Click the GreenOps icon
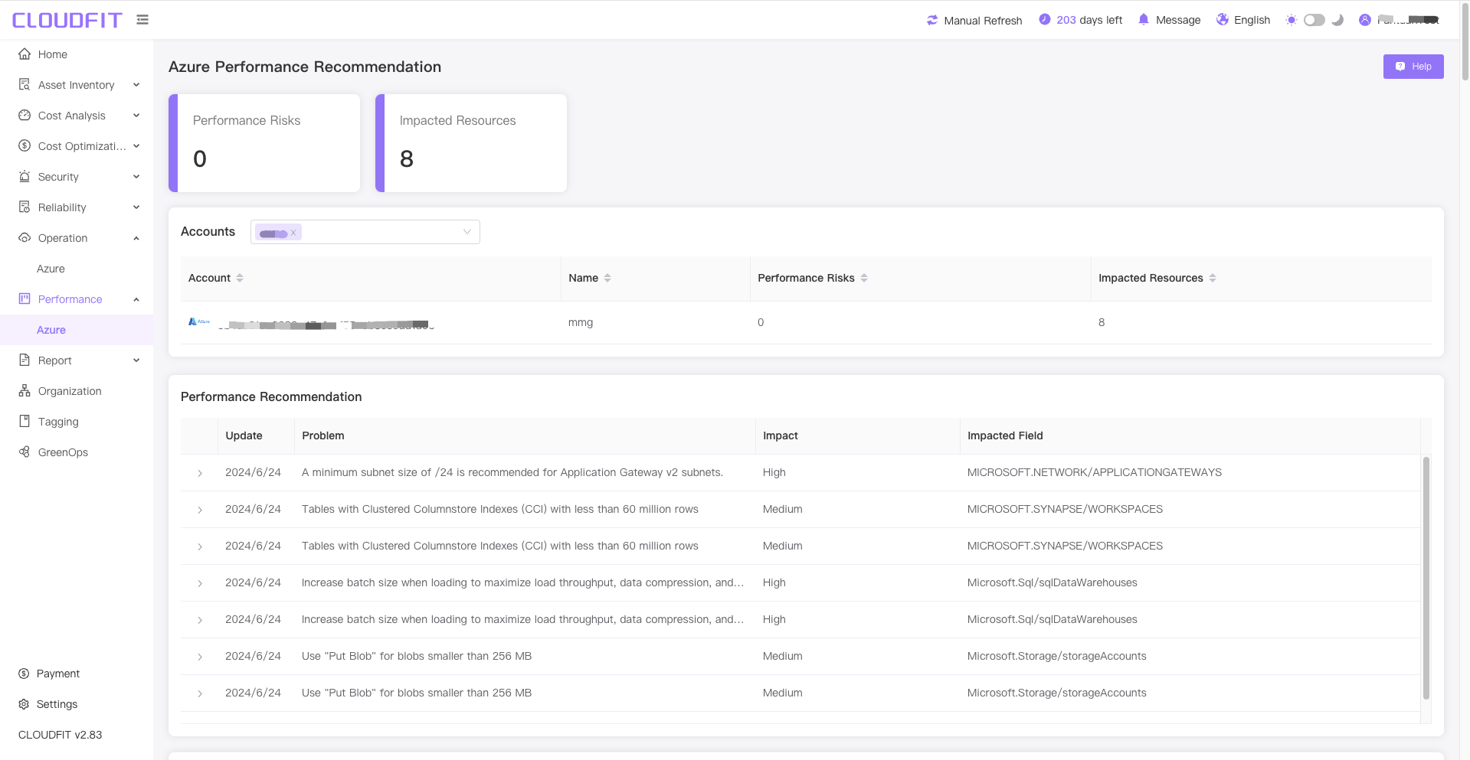 tap(25, 452)
